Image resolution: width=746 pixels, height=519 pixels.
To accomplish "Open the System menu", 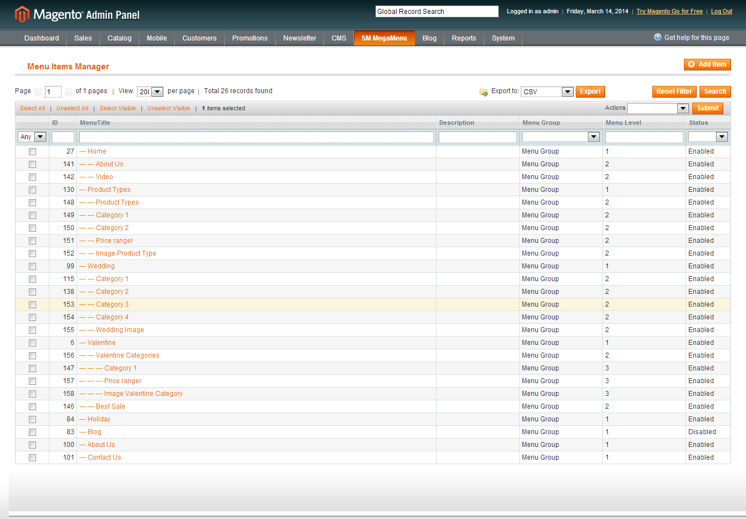I will click(503, 38).
